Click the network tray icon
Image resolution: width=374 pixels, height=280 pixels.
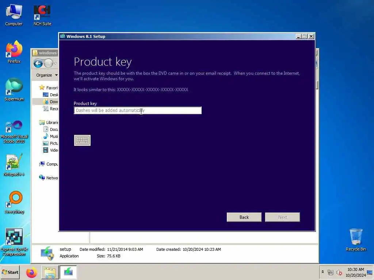tap(330, 272)
